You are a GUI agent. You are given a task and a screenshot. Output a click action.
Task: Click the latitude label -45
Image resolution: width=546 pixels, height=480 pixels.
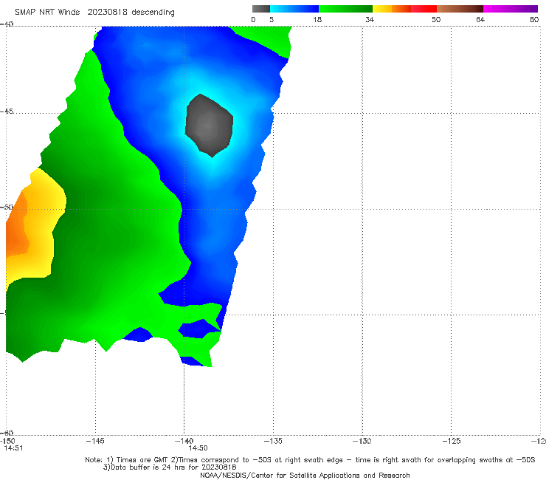tap(7, 112)
